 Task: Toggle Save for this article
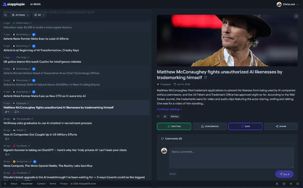click(x=245, y=126)
